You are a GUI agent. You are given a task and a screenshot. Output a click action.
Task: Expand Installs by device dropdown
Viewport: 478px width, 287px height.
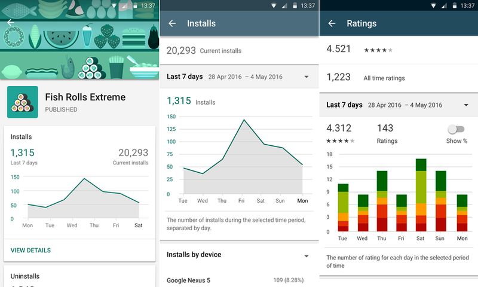pyautogui.click(x=307, y=255)
